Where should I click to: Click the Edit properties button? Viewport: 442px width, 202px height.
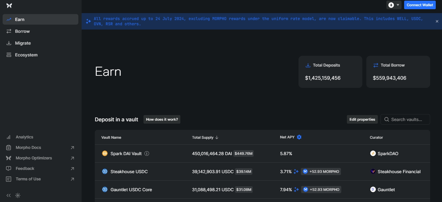pyautogui.click(x=362, y=119)
